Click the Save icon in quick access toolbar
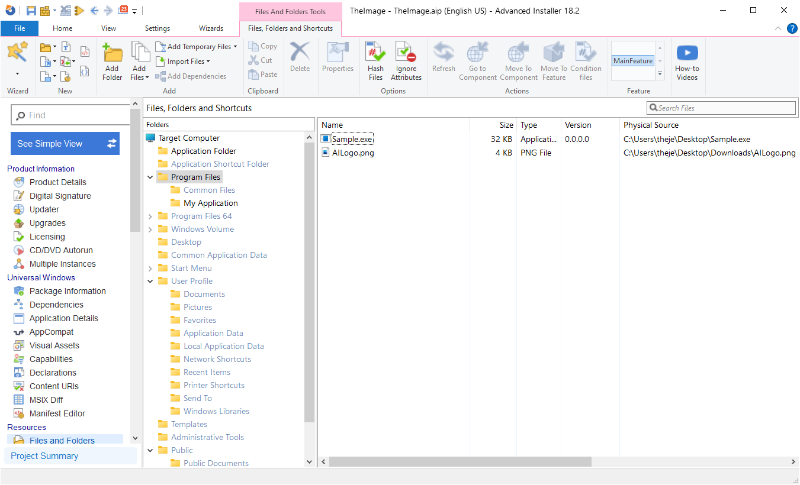The image size is (800, 485). point(31,11)
